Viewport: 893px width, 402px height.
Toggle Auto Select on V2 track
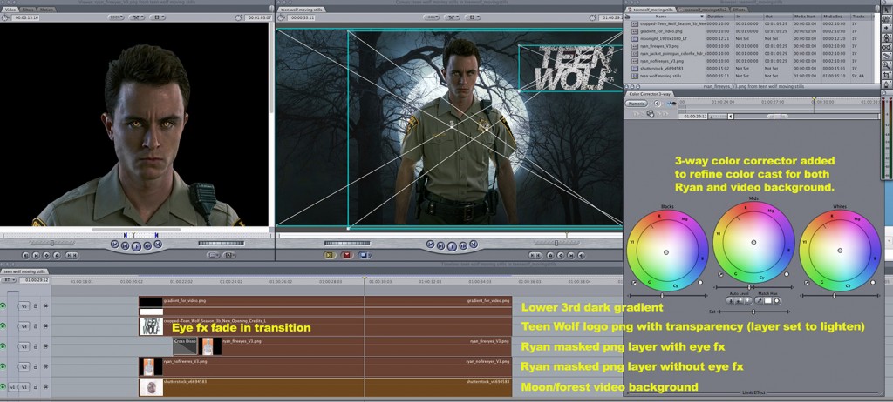[45, 366]
